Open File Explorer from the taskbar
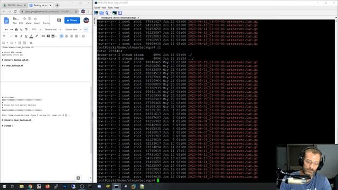Image resolution: width=338 pixels, height=190 pixels. 22,186
